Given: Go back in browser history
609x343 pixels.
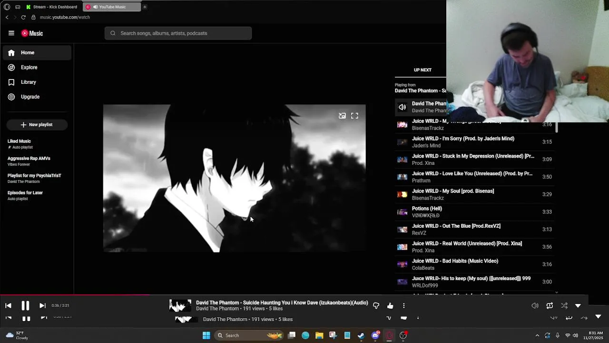Looking at the screenshot, I should (x=7, y=17).
